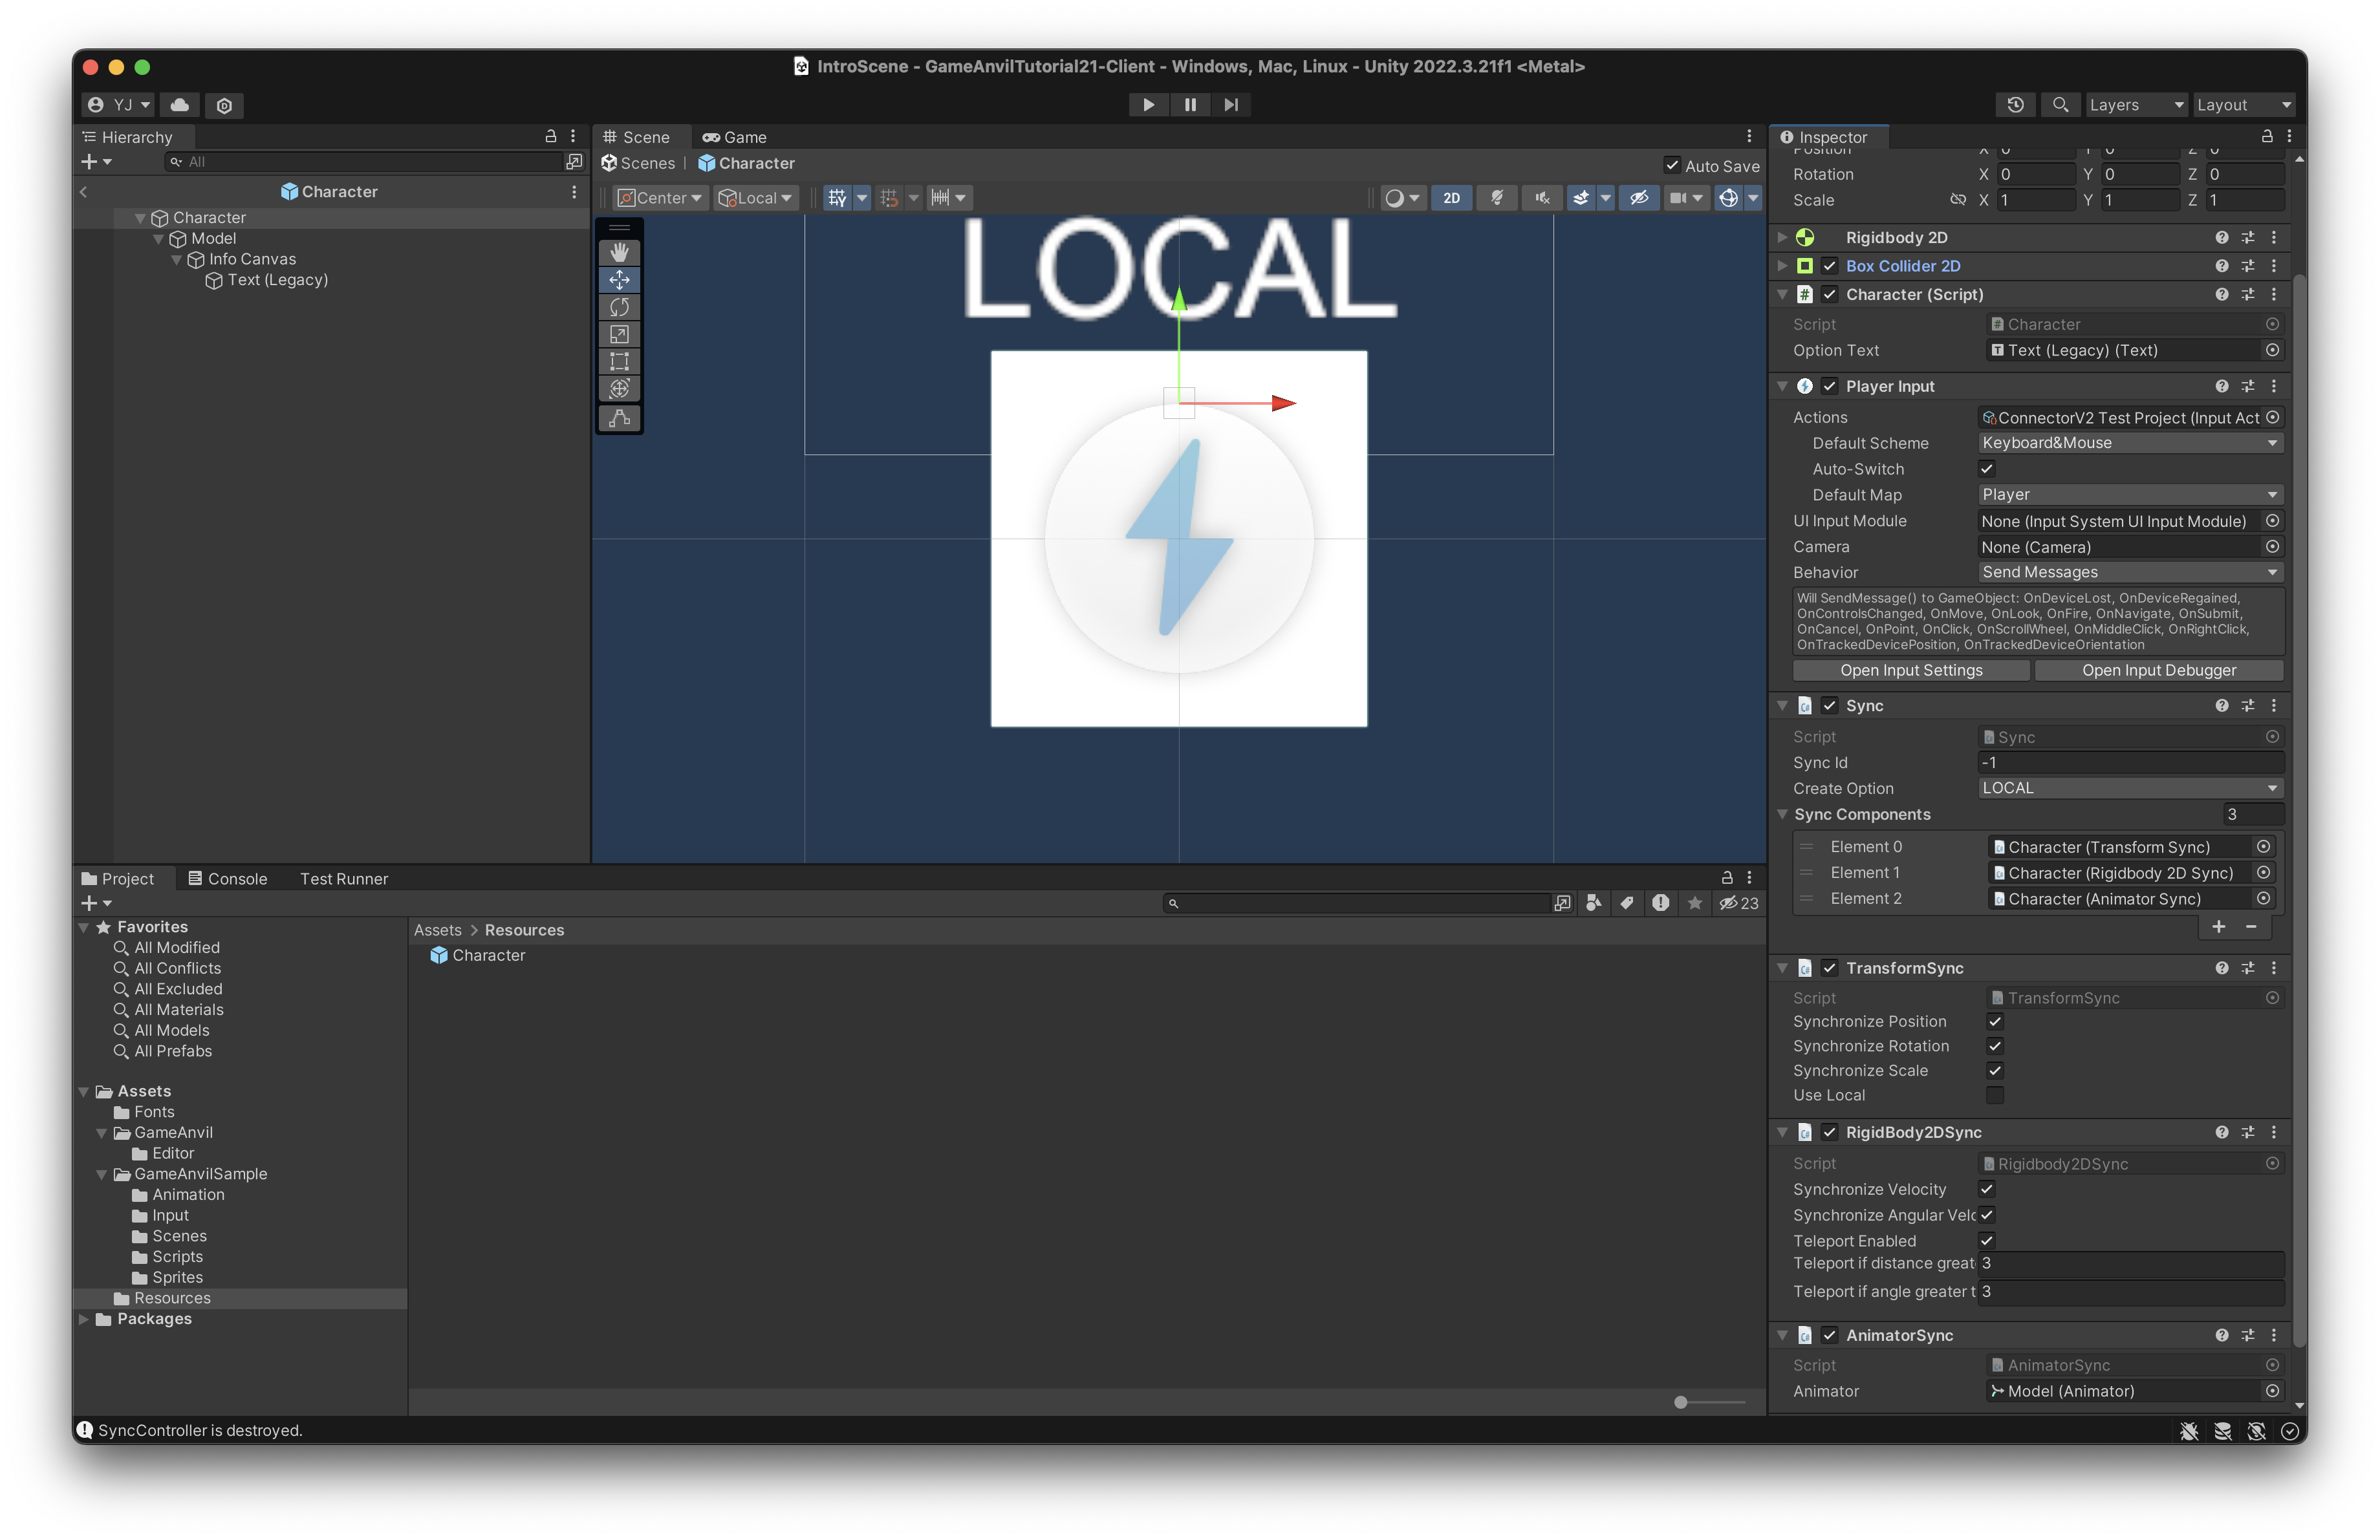Image resolution: width=2380 pixels, height=1540 pixels.
Task: Toggle Synchronize Scale checkbox
Action: pyautogui.click(x=1995, y=1070)
